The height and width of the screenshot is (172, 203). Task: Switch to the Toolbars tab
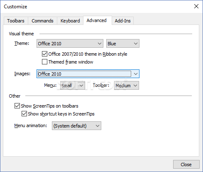16,21
